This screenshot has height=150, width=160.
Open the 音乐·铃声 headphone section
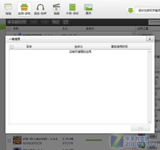click(40, 9)
